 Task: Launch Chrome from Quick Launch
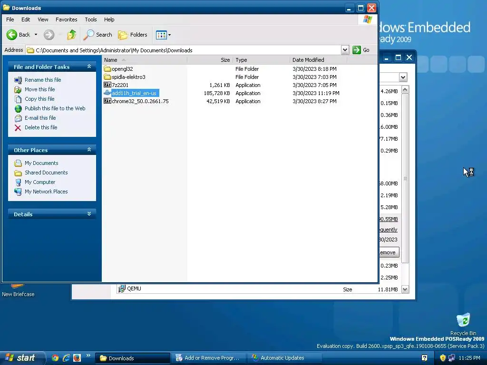pyautogui.click(x=55, y=358)
